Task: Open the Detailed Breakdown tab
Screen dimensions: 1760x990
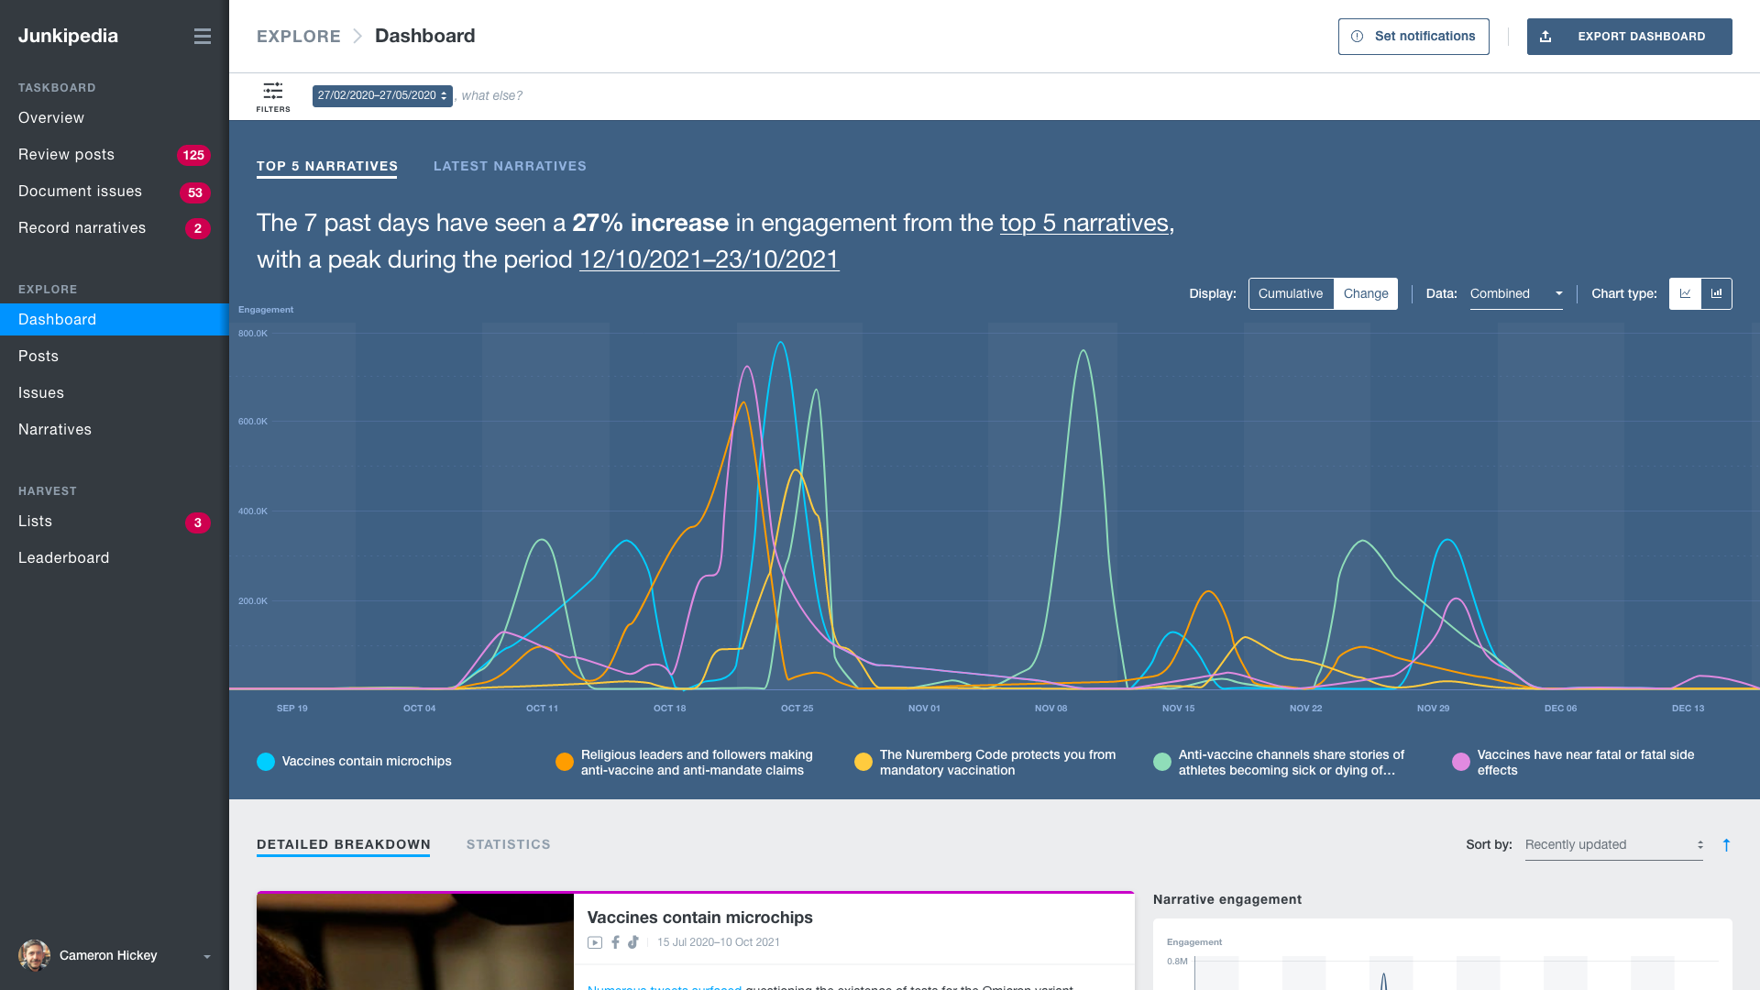Action: [x=344, y=844]
